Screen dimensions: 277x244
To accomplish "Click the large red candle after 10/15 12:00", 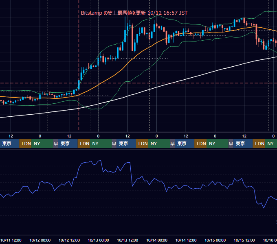I will 256,32.
